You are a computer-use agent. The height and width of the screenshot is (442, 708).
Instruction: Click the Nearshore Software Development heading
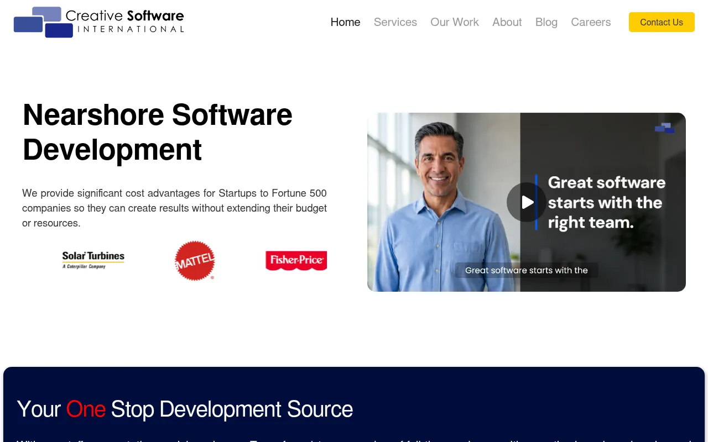point(158,132)
